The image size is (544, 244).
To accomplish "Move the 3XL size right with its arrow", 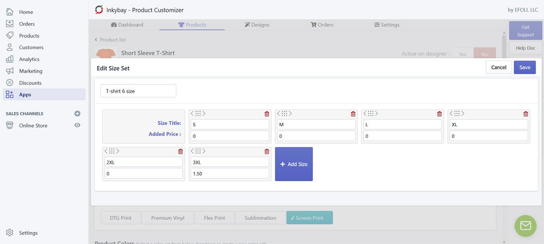I will click(204, 151).
